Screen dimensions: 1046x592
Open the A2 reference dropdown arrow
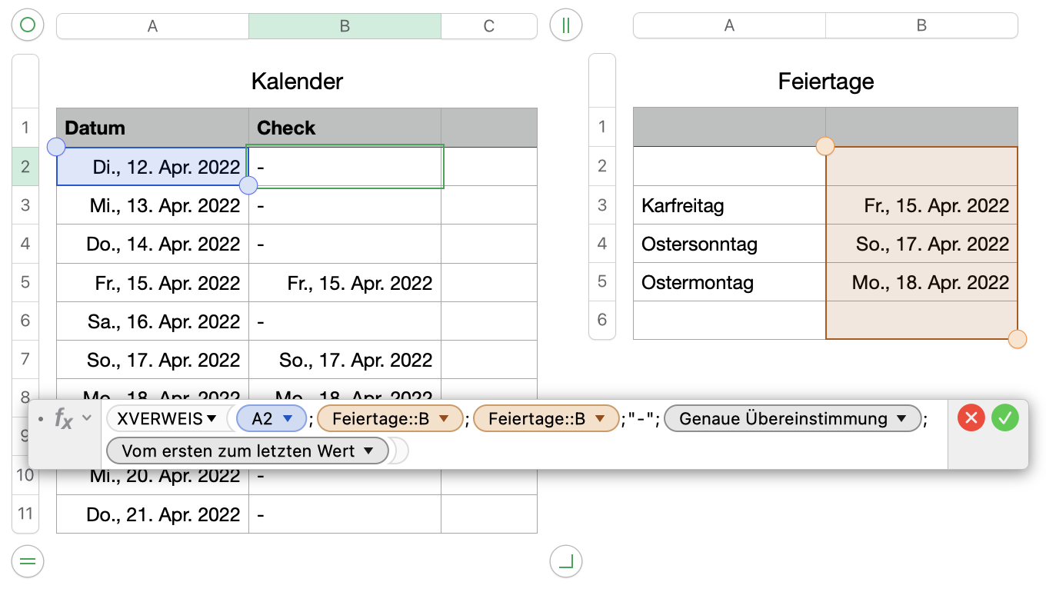tap(288, 419)
